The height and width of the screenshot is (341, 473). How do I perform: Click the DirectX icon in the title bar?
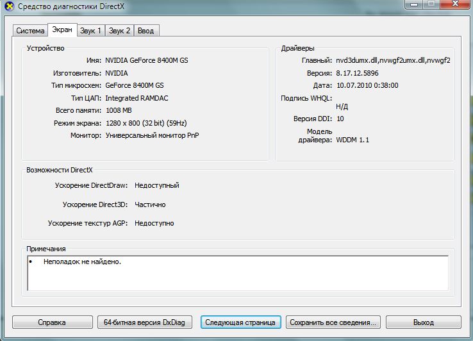8,7
